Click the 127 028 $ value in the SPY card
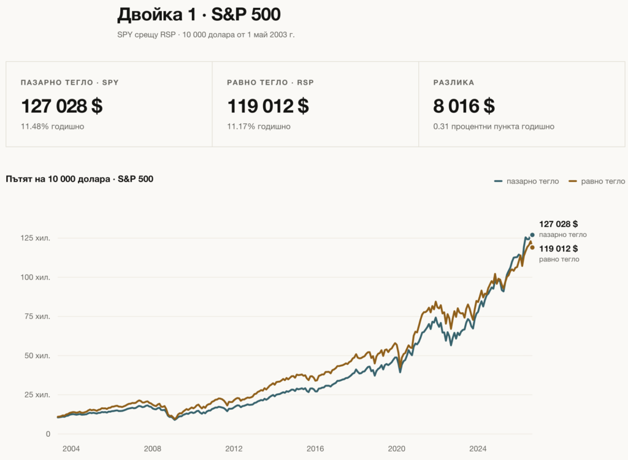The image size is (628, 460). click(62, 106)
